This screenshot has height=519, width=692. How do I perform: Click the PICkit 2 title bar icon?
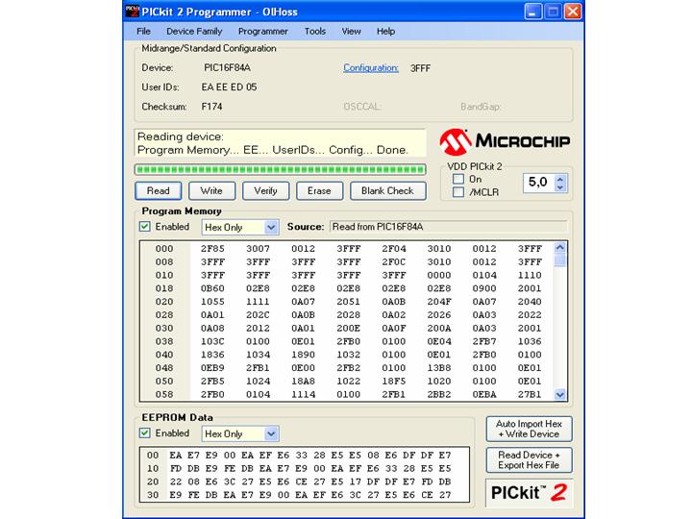[x=132, y=11]
